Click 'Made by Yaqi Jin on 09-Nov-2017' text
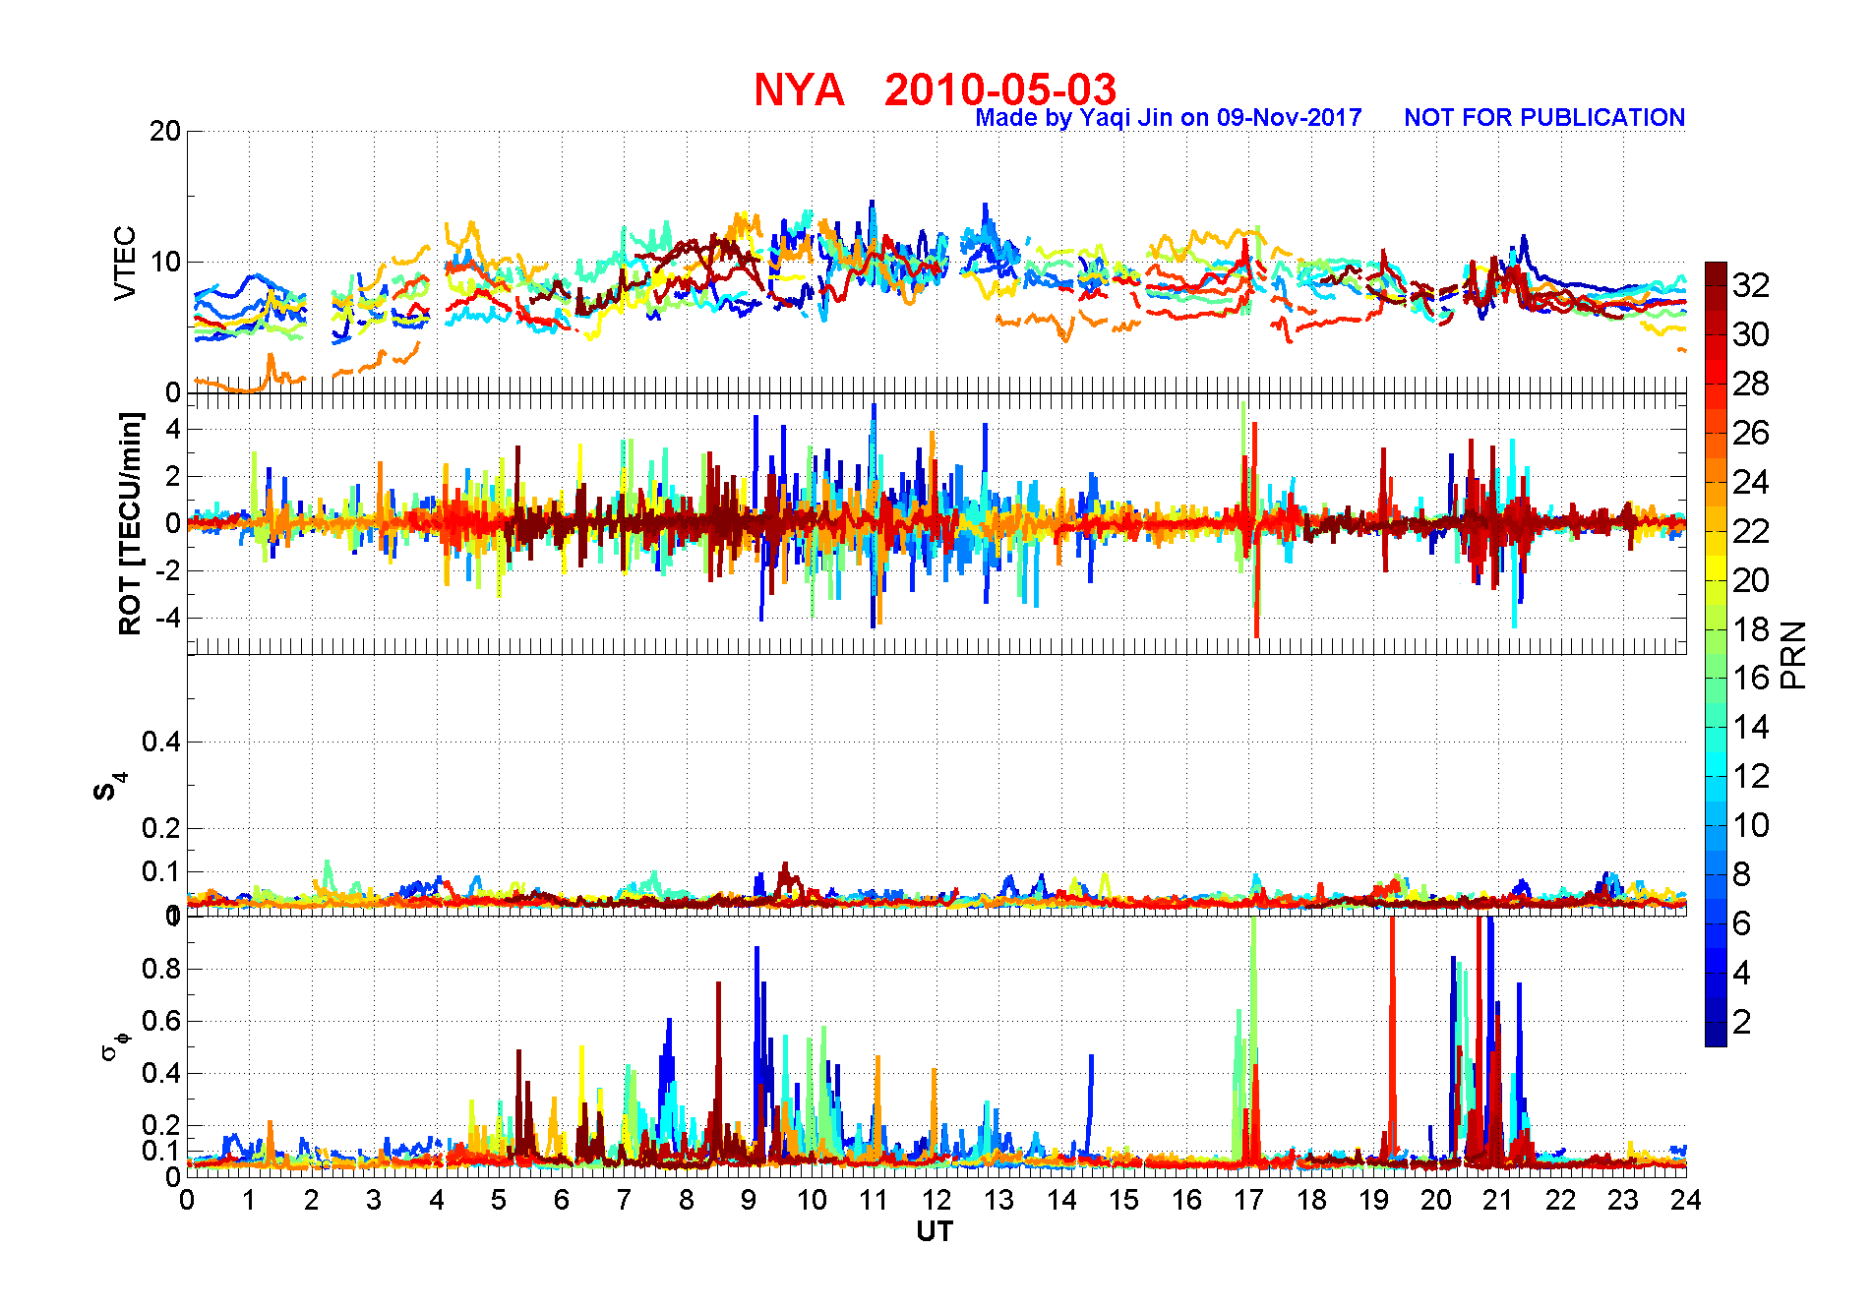 click(1169, 118)
